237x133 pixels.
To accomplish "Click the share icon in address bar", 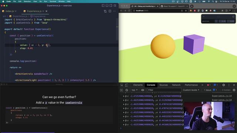I will coord(182,11).
